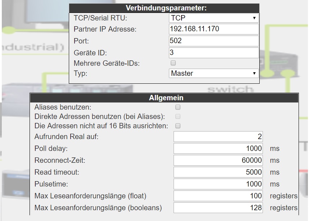This screenshot has width=309, height=221.
Task: Edit the Pulsetime input field
Action: (218, 184)
